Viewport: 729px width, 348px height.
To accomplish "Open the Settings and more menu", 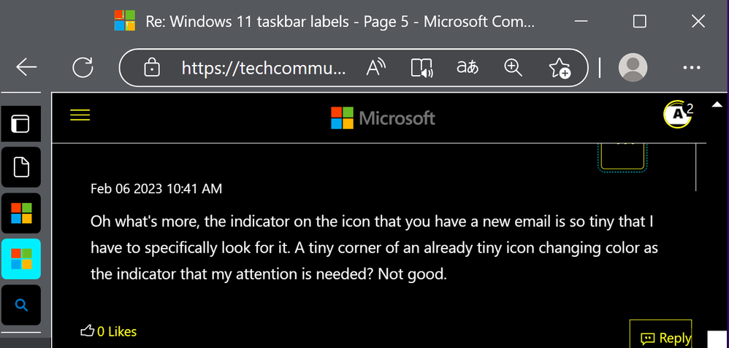I will pyautogui.click(x=691, y=68).
